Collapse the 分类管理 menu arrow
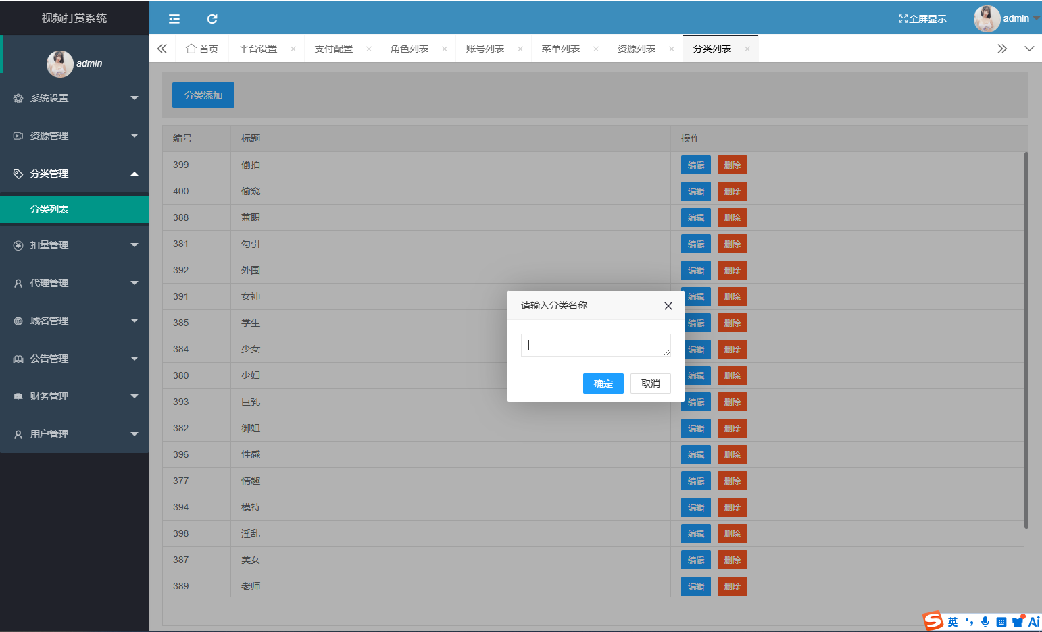Screen dimensions: 1042x632 [134, 174]
